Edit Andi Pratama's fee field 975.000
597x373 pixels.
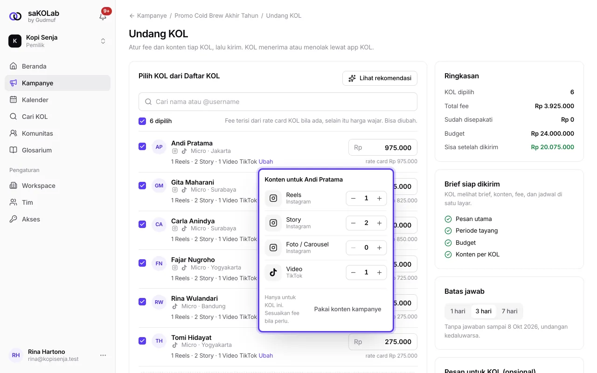(383, 148)
